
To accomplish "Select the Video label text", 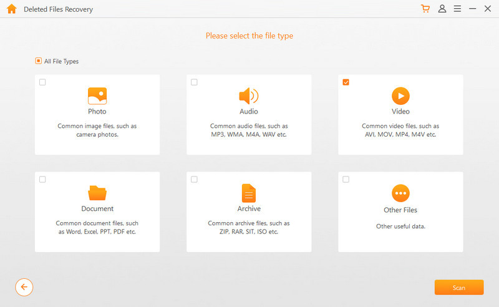I will point(400,112).
